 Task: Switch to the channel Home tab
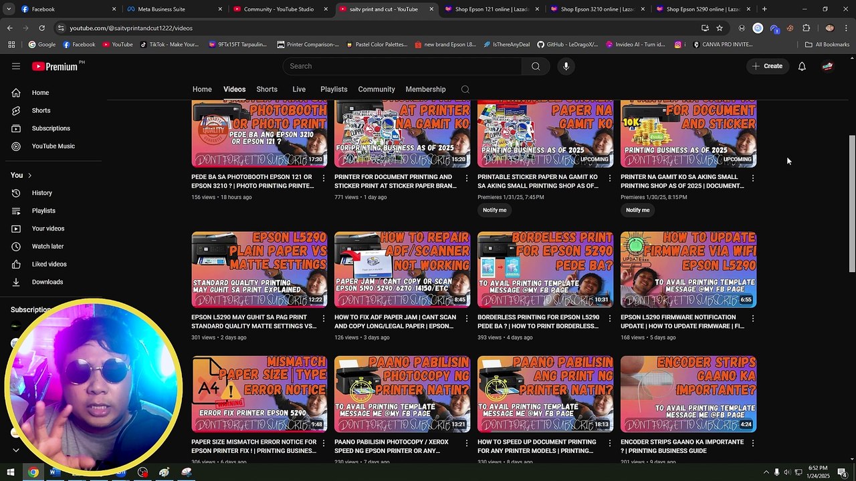point(202,90)
